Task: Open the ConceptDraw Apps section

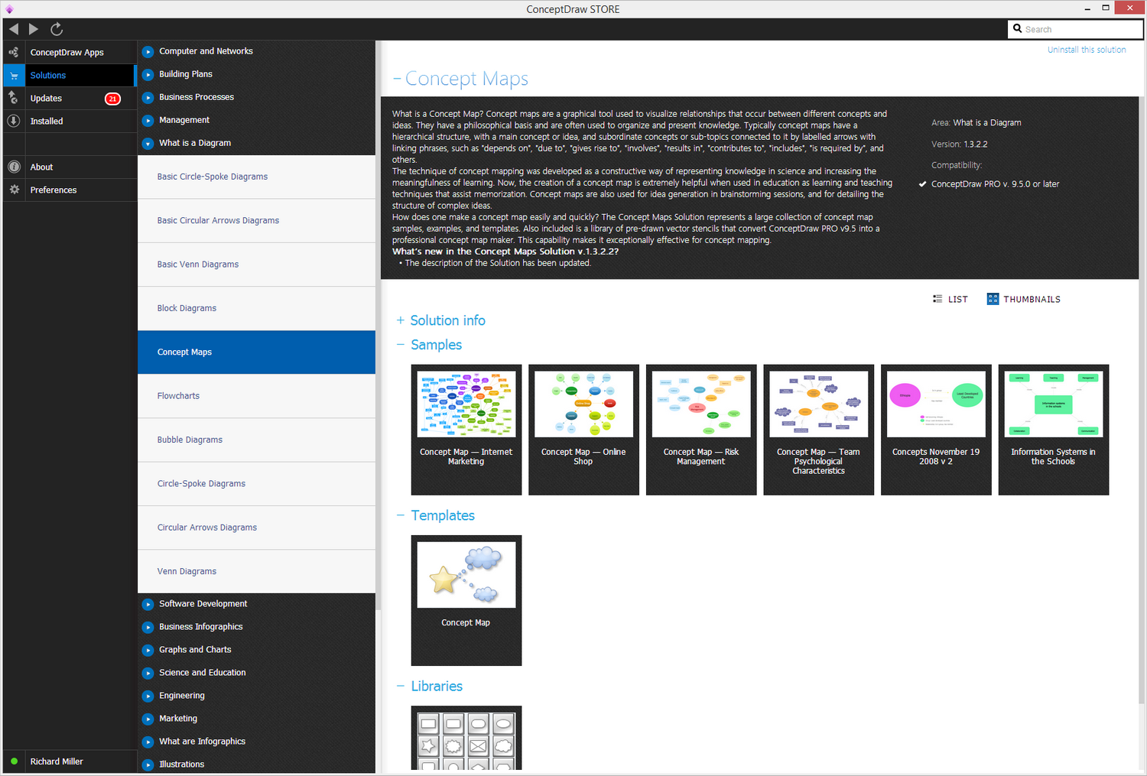Action: [x=67, y=52]
